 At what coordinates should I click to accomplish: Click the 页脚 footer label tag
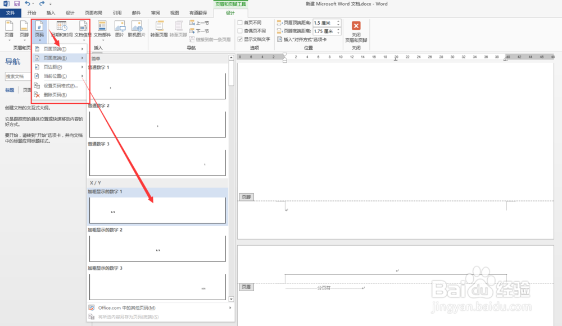pos(247,197)
